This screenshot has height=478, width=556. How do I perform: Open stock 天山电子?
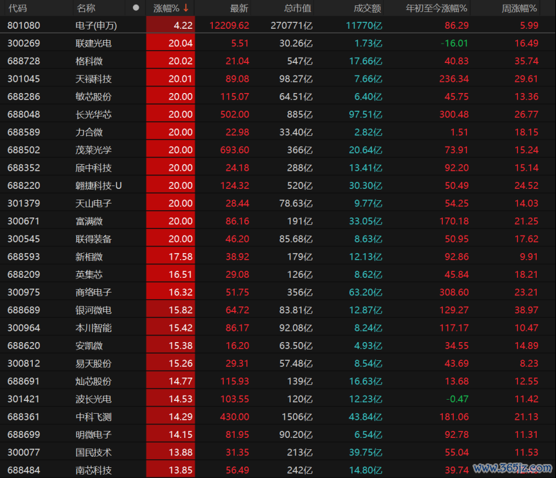point(94,204)
